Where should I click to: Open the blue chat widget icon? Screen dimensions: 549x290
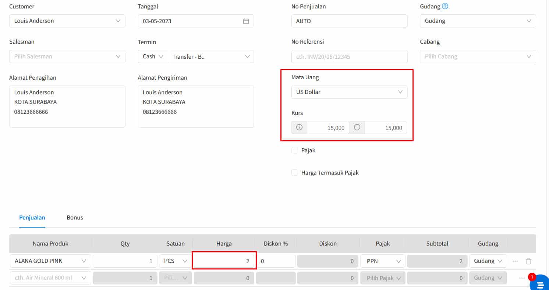(x=540, y=283)
